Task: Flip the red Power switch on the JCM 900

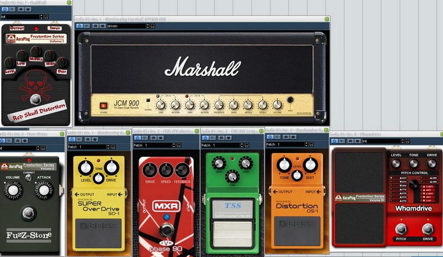Action: click(104, 106)
